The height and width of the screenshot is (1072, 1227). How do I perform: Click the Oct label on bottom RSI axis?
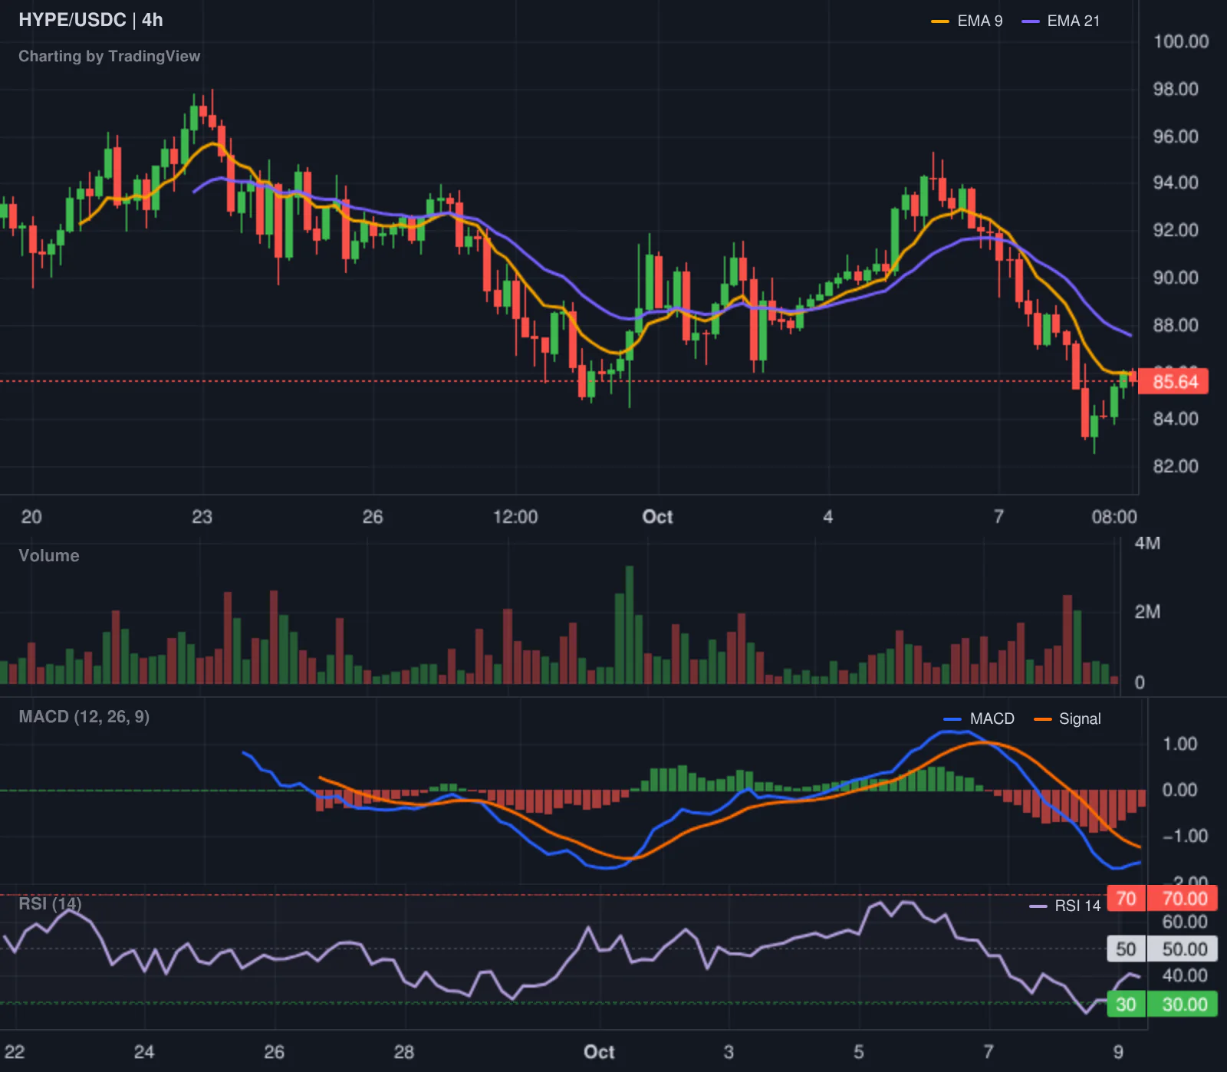(x=599, y=1052)
